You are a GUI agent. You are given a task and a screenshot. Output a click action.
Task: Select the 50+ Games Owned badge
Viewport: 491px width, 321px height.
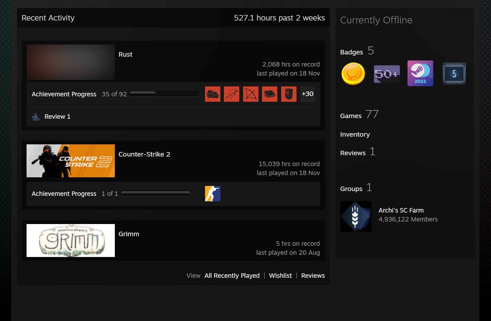coord(386,73)
